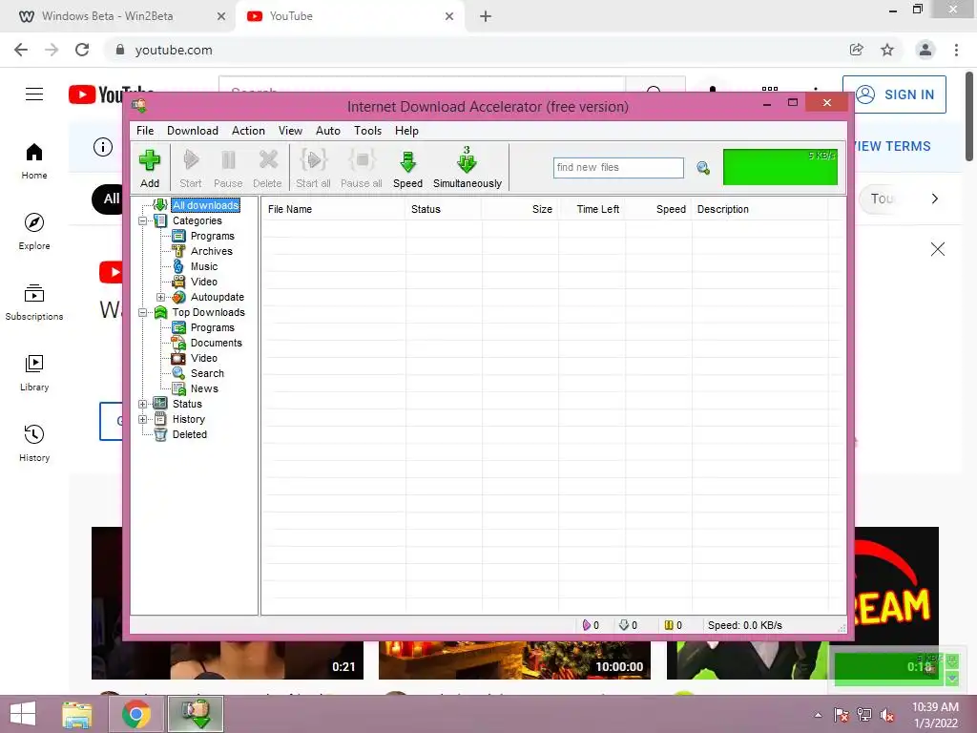
Task: Click the Chrome icon on the taskbar
Action: tap(136, 714)
